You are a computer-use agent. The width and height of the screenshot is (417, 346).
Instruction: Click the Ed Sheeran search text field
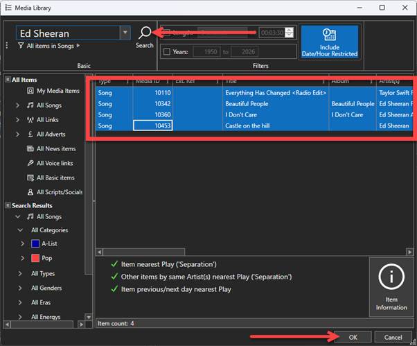coord(68,33)
